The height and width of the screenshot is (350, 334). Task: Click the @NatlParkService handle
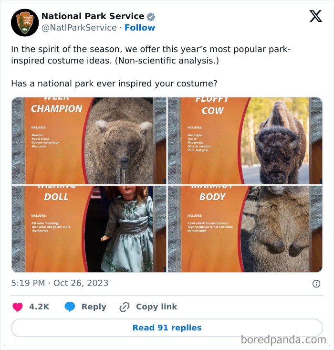[x=79, y=28]
